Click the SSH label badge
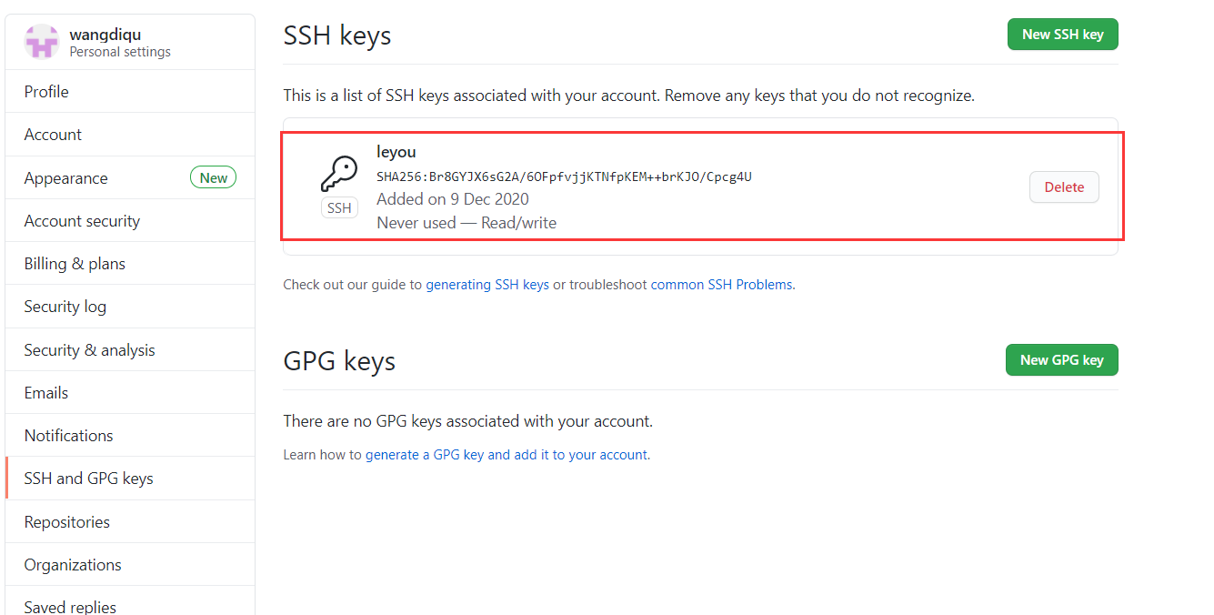 tap(339, 208)
